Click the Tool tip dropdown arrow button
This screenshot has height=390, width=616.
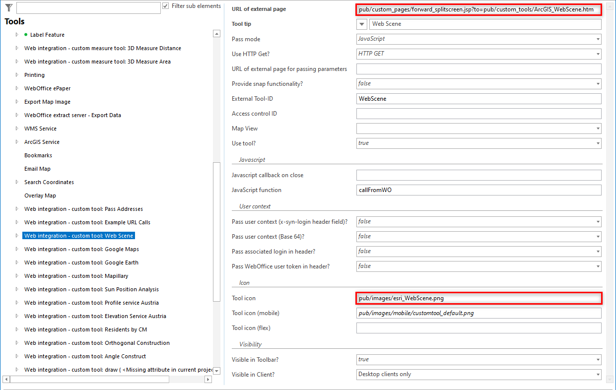point(361,24)
